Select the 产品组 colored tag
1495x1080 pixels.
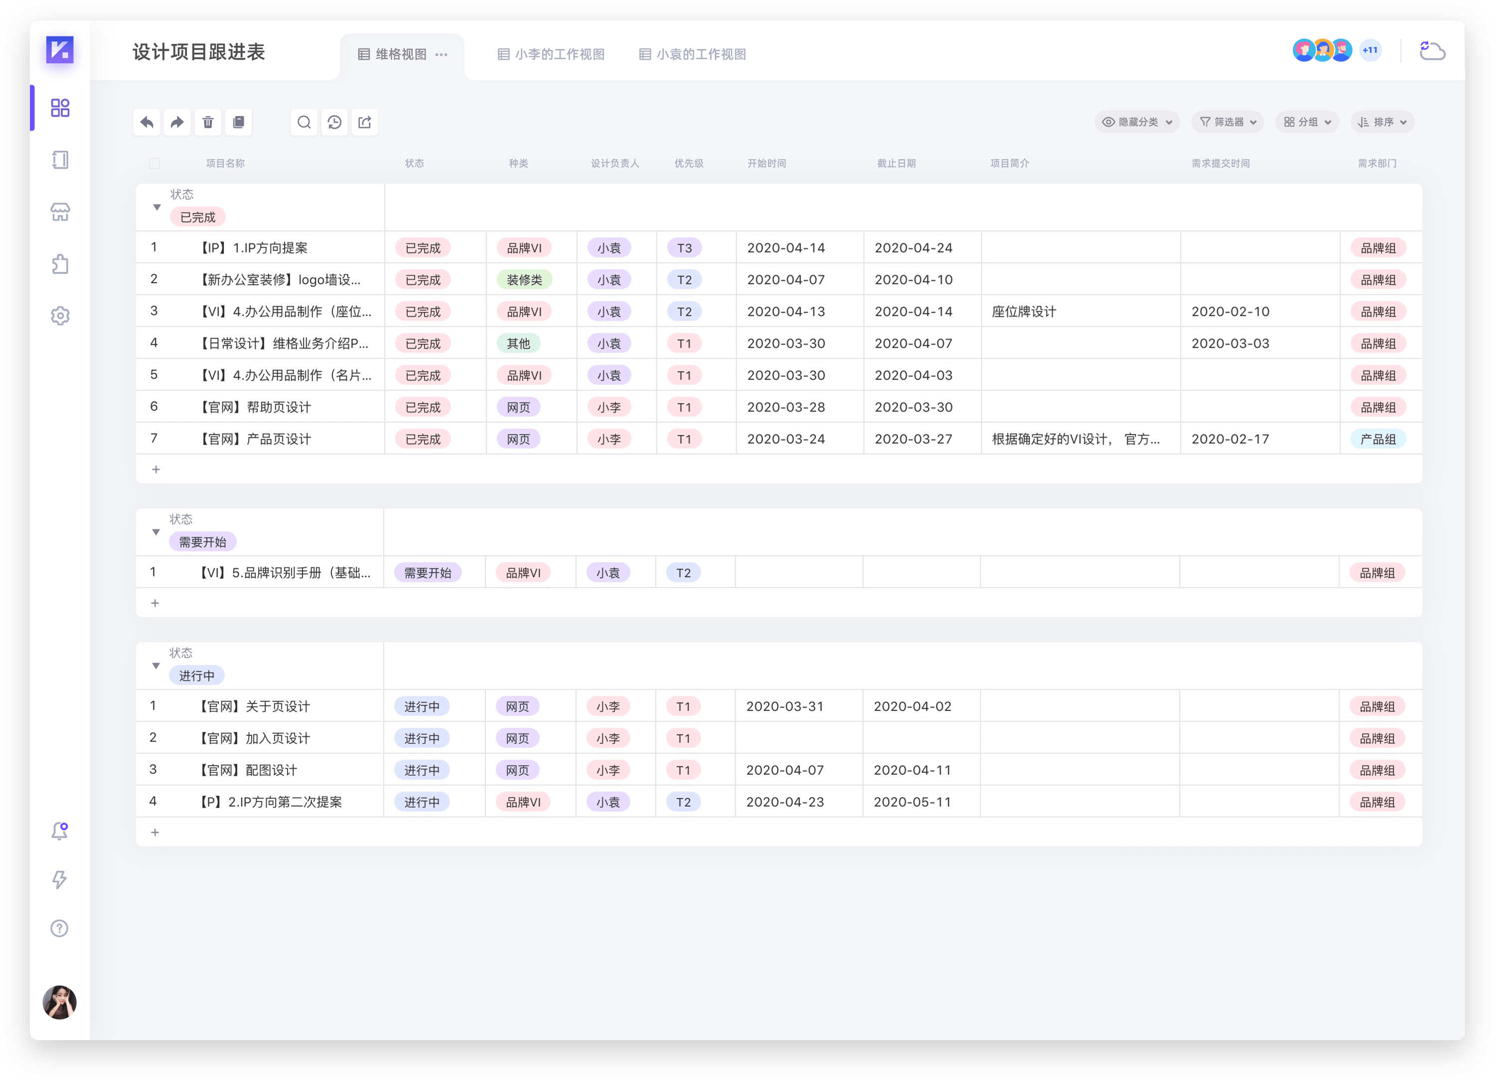(1378, 439)
